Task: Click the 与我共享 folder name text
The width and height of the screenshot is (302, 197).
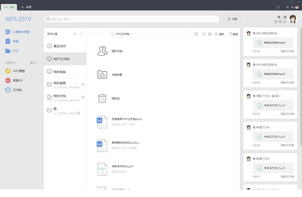Action: [117, 75]
